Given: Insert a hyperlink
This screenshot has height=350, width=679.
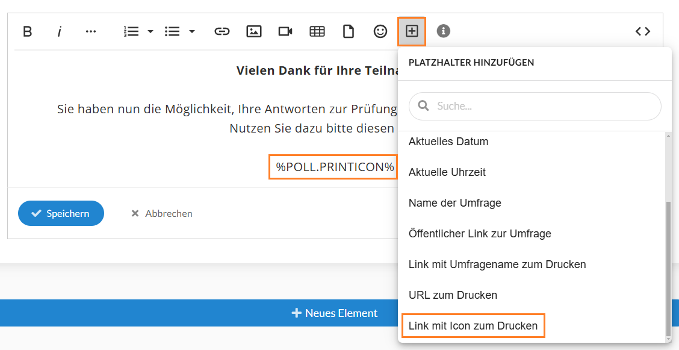Looking at the screenshot, I should tap(222, 31).
